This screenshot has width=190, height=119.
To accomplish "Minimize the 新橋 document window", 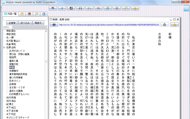I will click(x=171, y=20).
